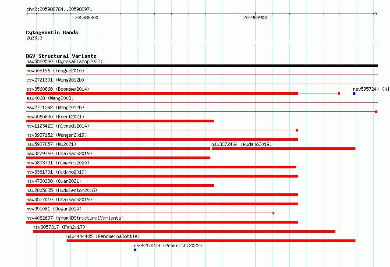This screenshot has height=267, width=390.
Task: Click the red nsv3372464 variant bar
Action: pos(283,149)
